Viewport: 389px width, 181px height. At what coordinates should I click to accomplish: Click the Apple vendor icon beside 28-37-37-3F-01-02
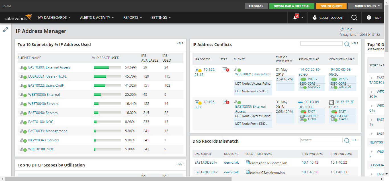click(x=332, y=102)
